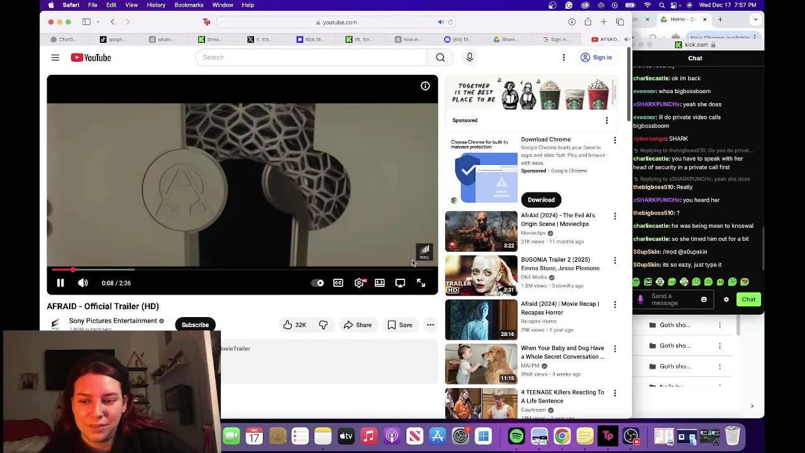
Task: Open options for BUGONIA Trailer 2
Action: tap(615, 260)
